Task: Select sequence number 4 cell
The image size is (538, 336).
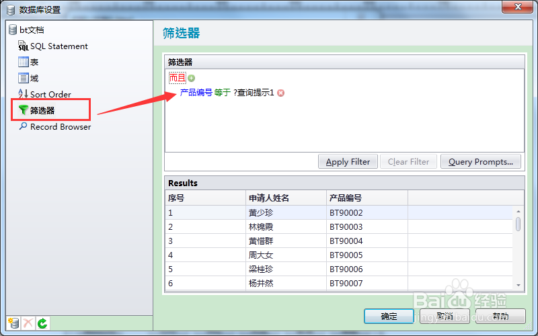Action: tap(205, 255)
